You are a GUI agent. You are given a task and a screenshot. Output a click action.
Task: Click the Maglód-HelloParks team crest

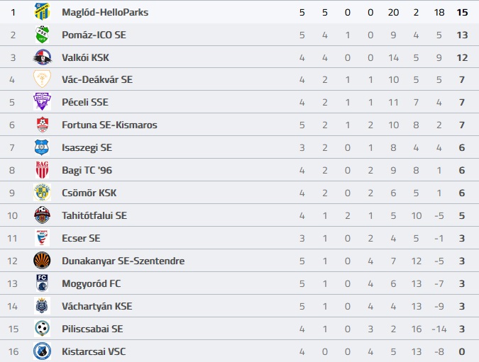[42, 12]
